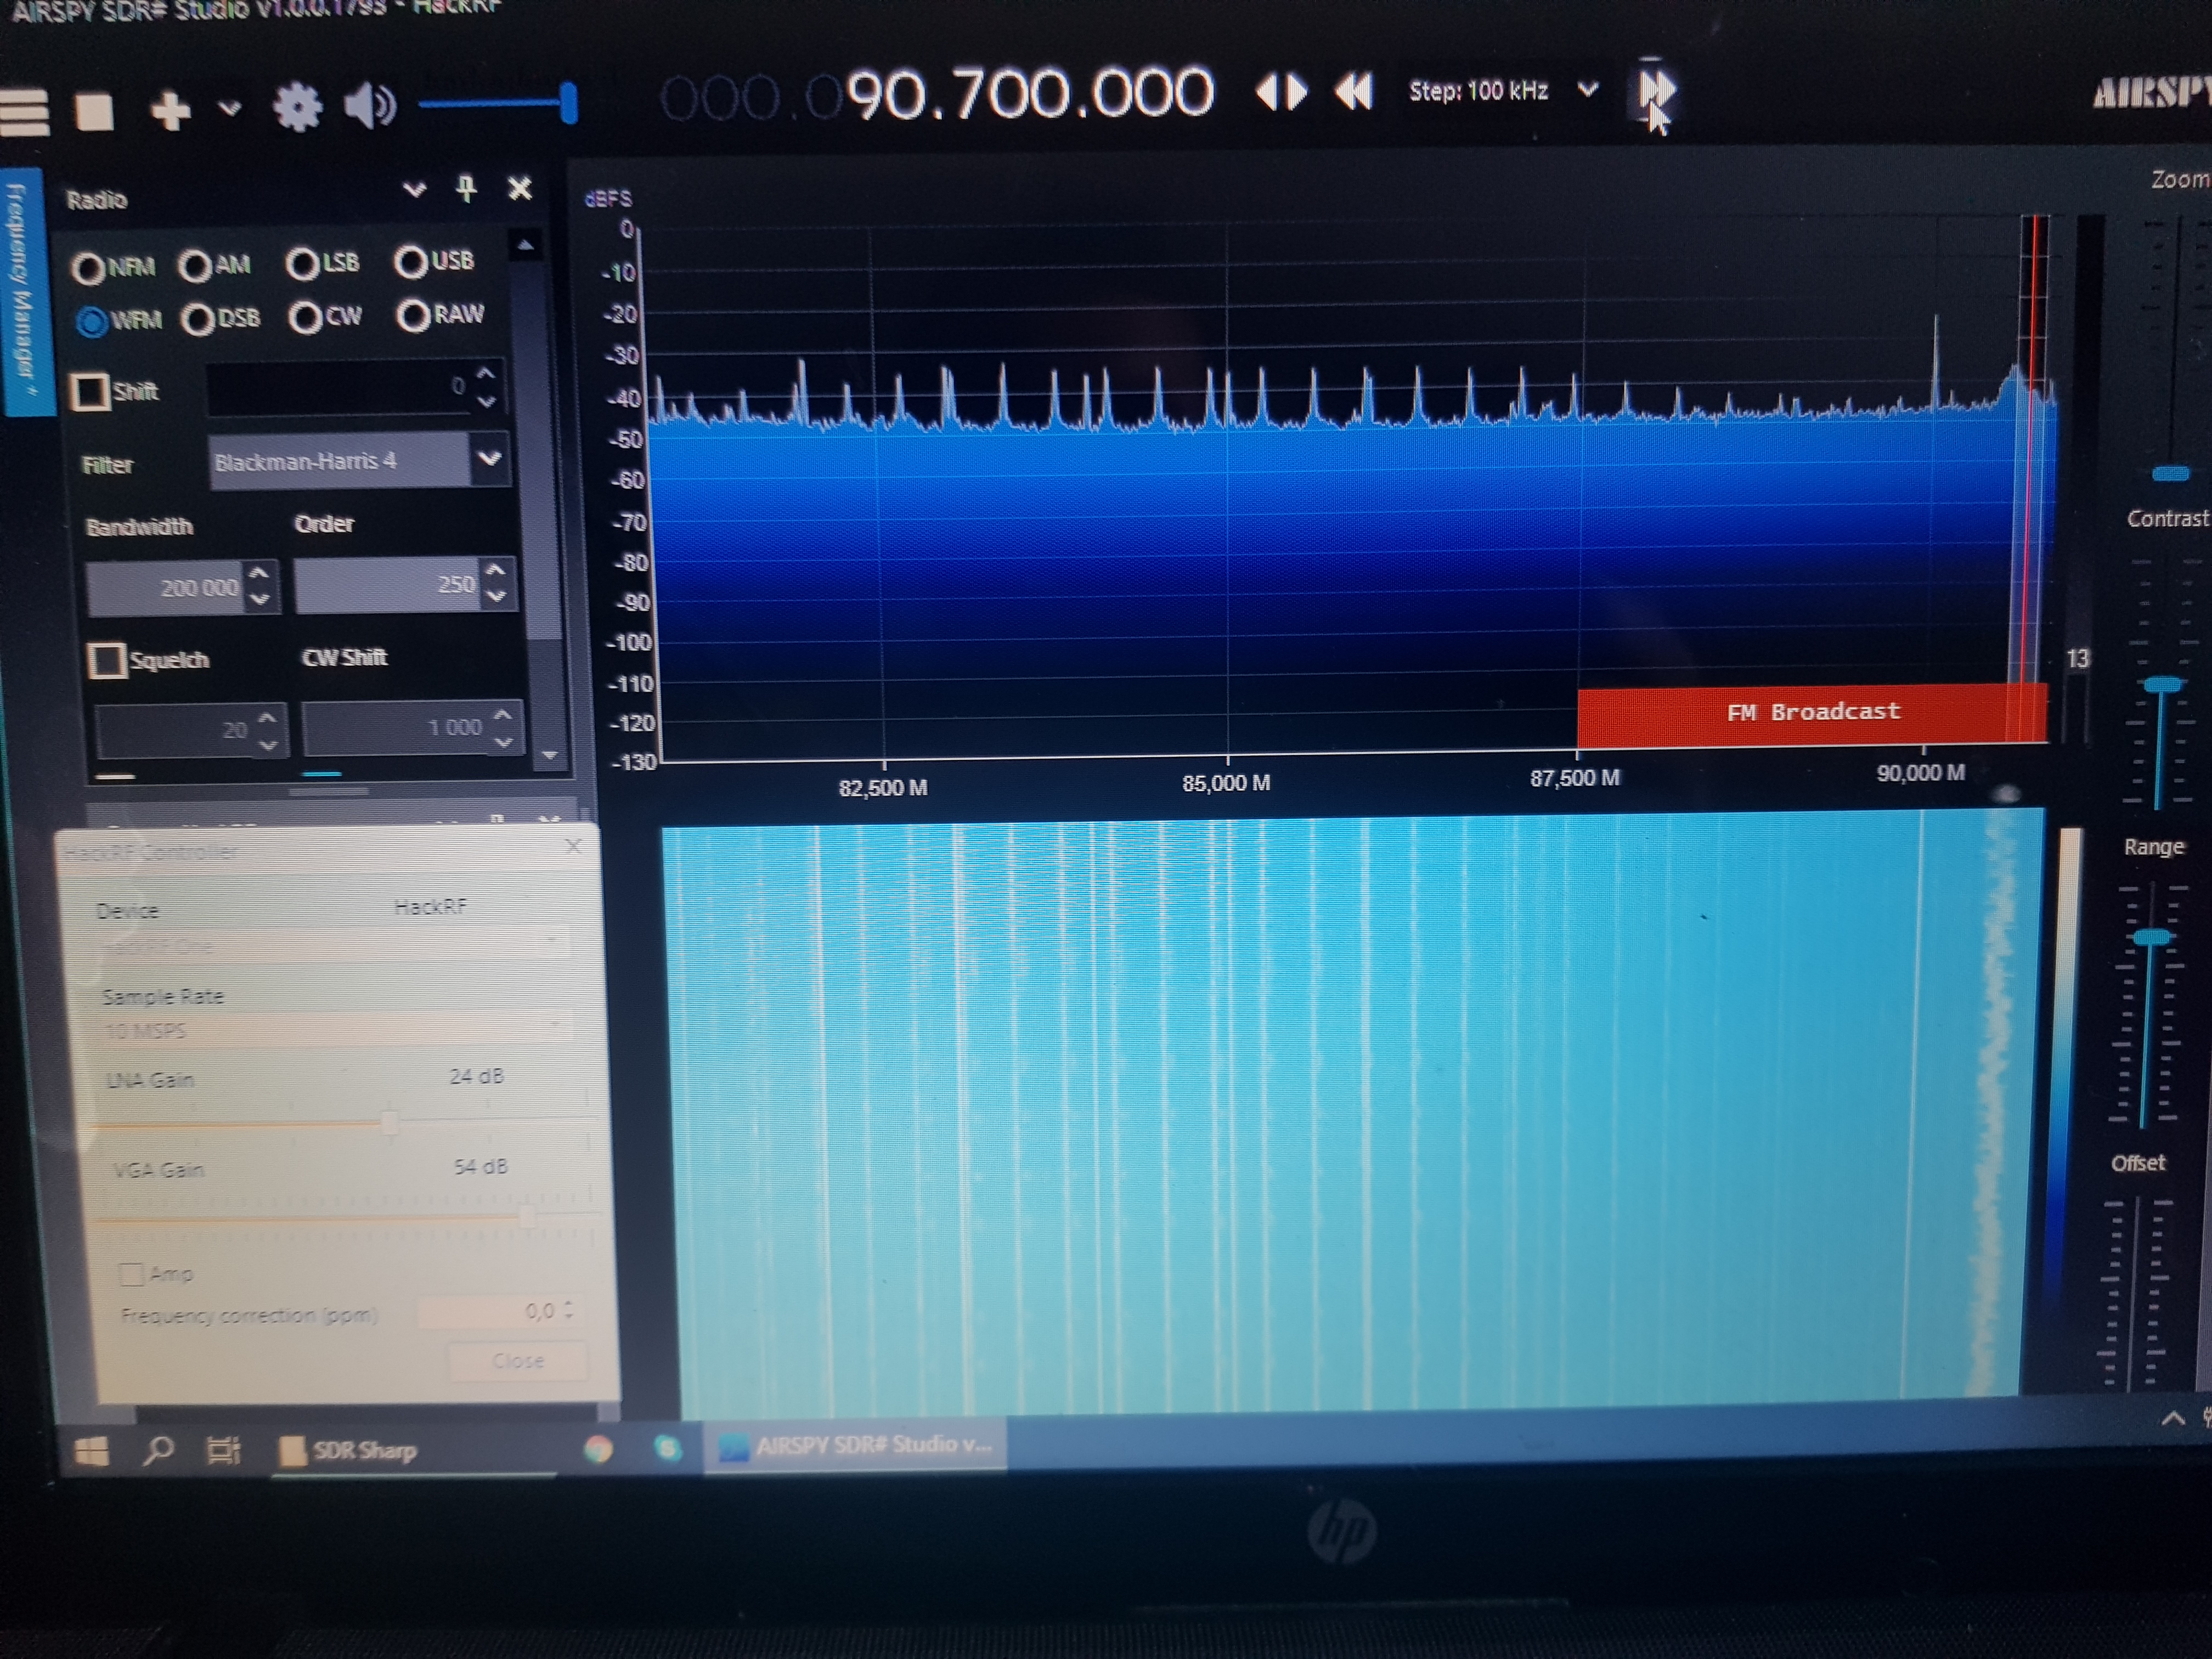Adjust the Range slider

[2152, 937]
